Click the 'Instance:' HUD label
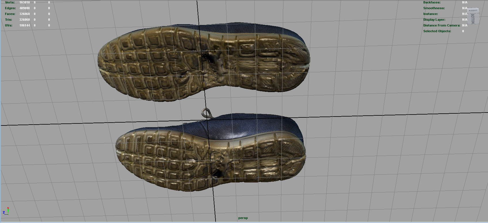This screenshot has height=223, width=488. point(430,14)
